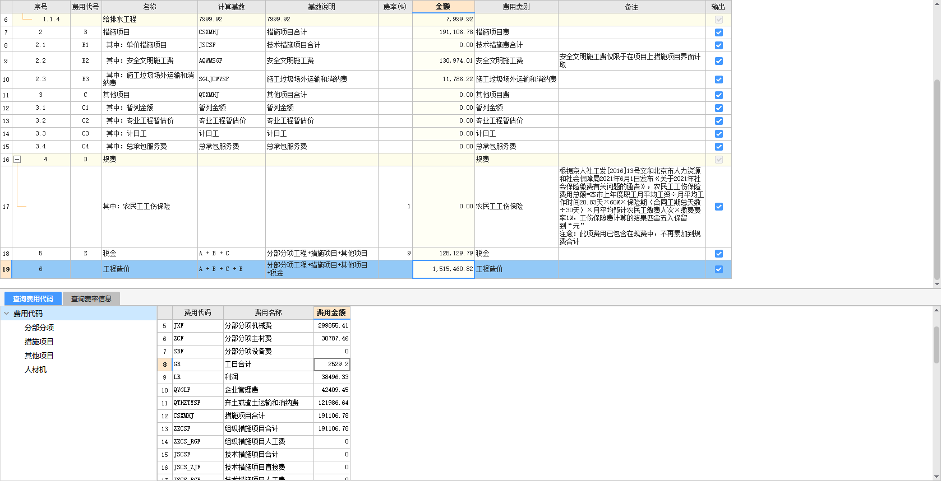Image resolution: width=941 pixels, height=481 pixels.
Task: Click the 费用名称 column header in lower table
Action: point(269,312)
